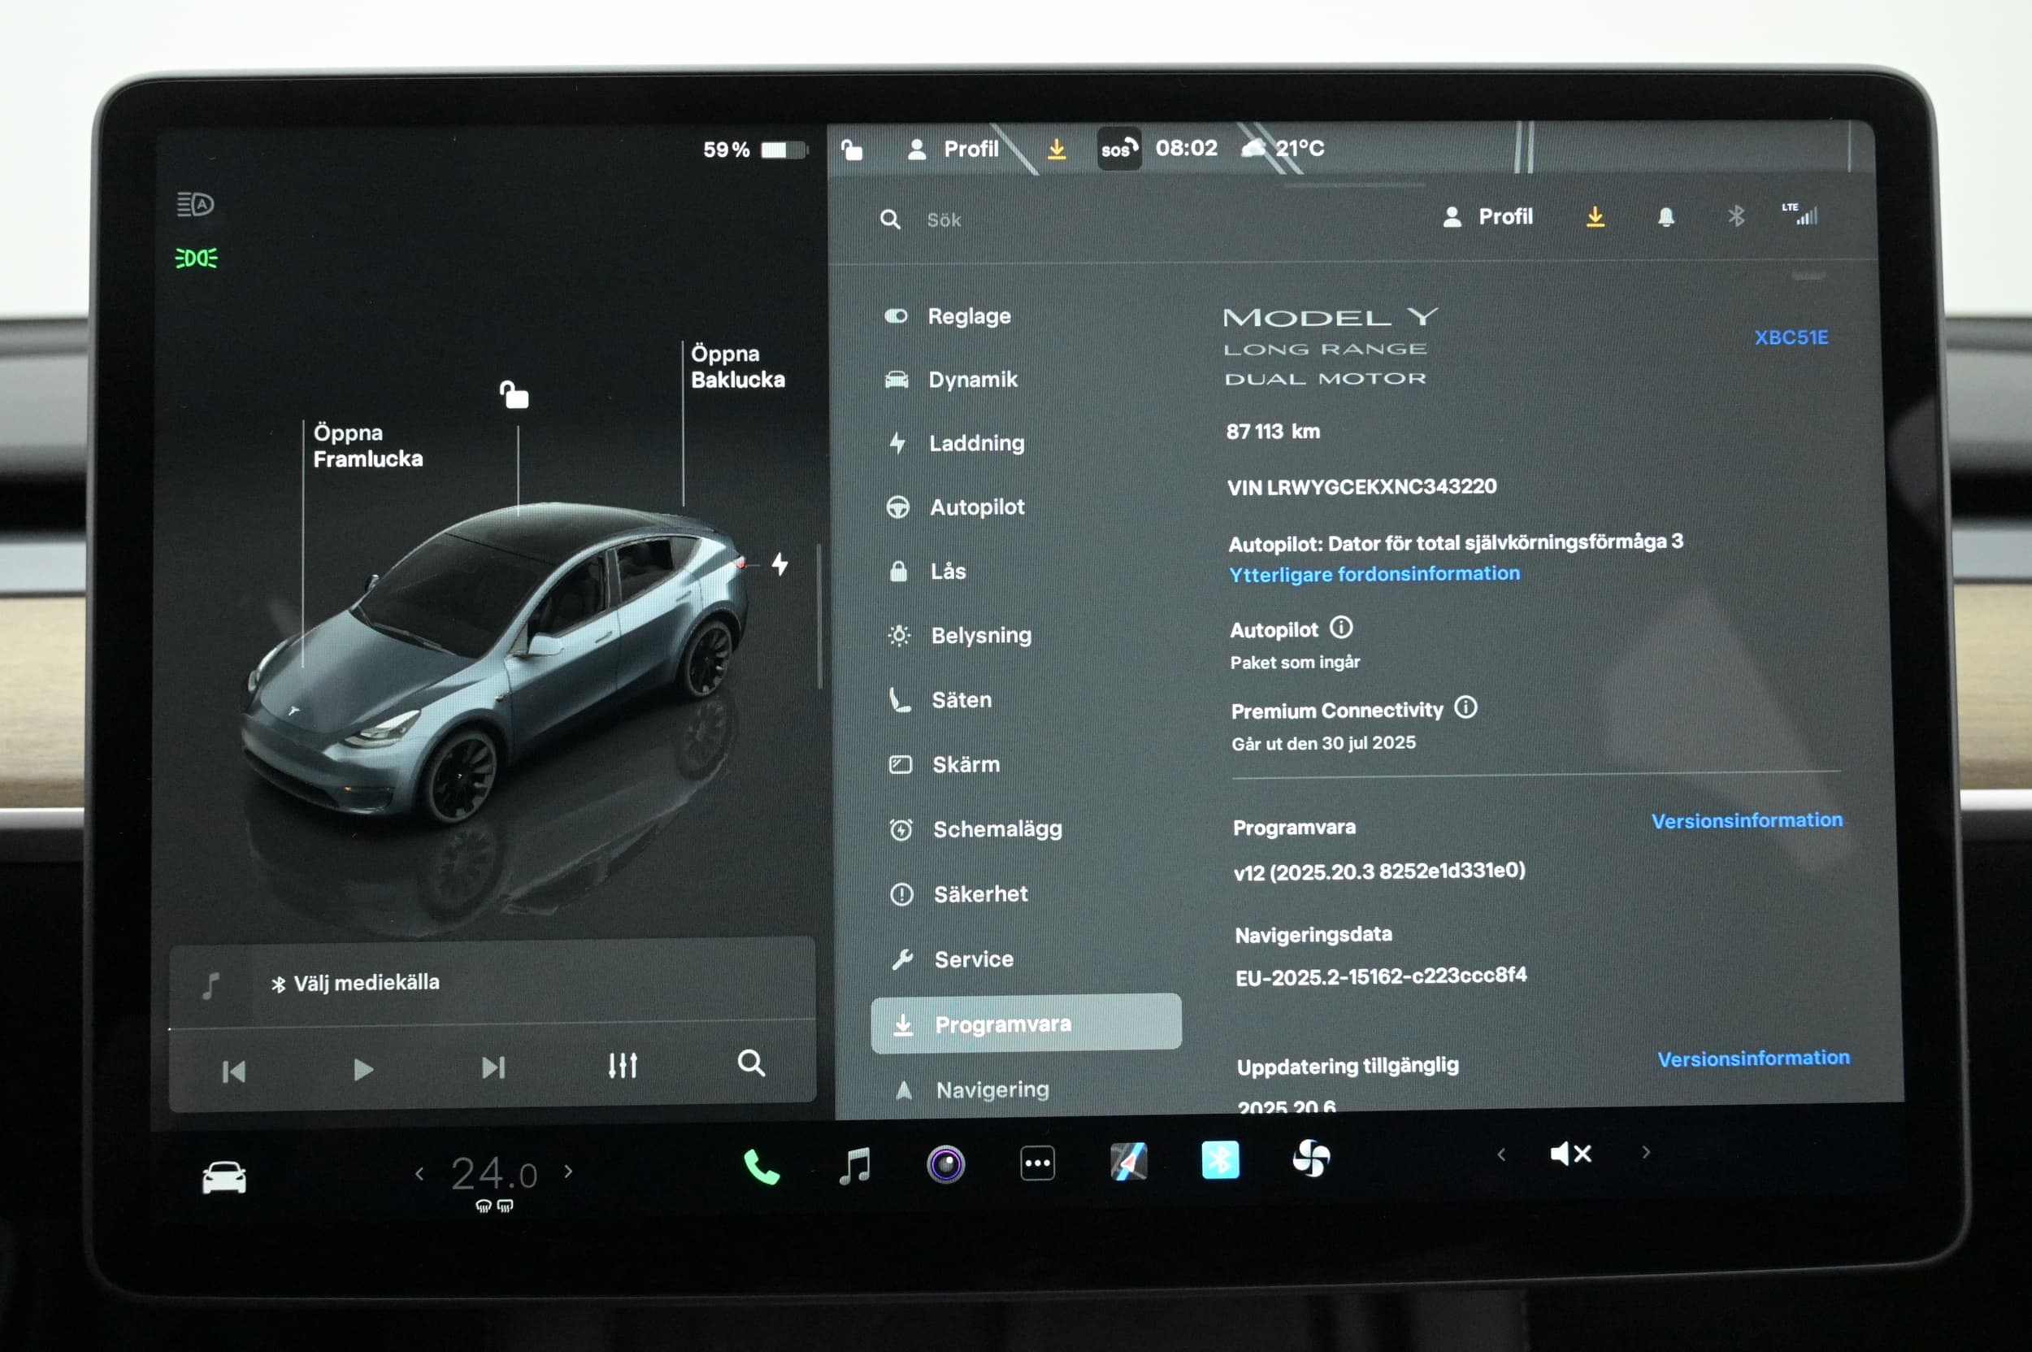This screenshot has width=2032, height=1352.
Task: Tap info icon next to Autopilot
Action: pos(1341,628)
